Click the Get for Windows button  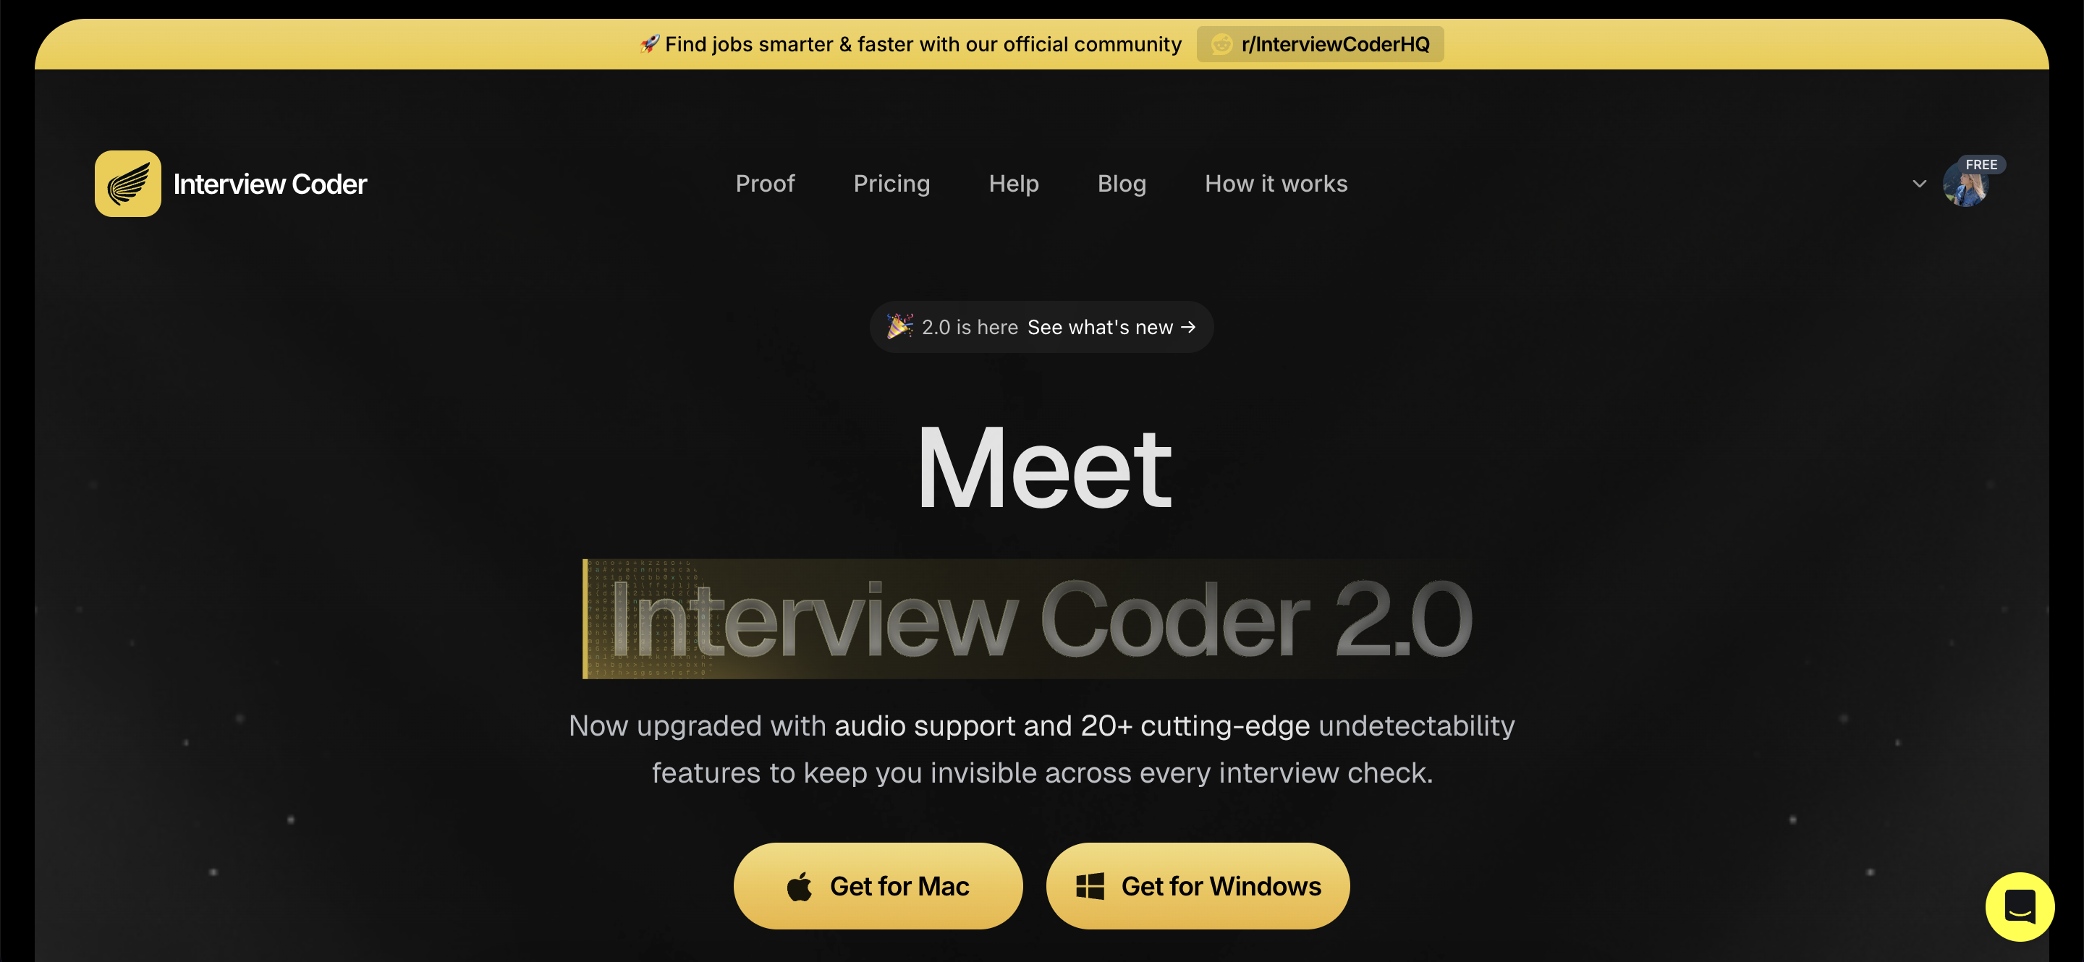[1198, 886]
